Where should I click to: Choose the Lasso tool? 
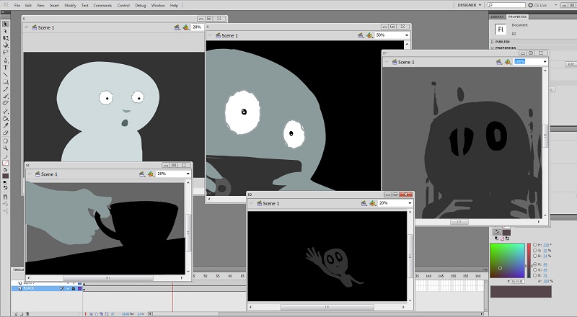coord(5,52)
